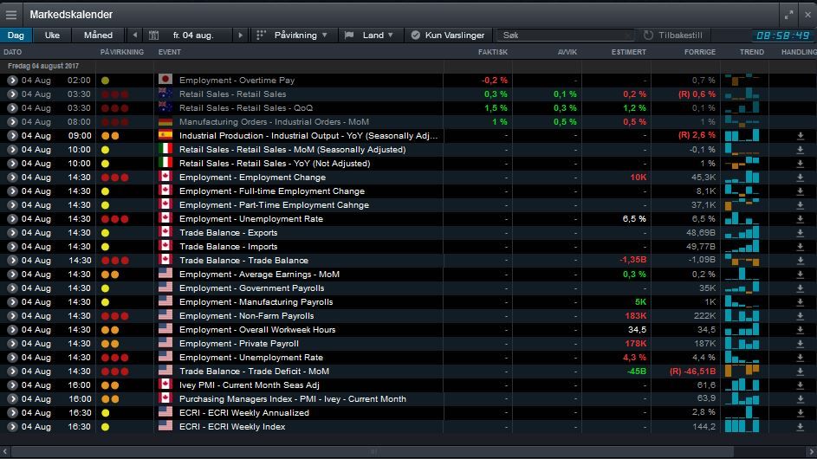The width and height of the screenshot is (817, 459).
Task: Expand the Retail Sales QoQ row
Action: coord(12,108)
